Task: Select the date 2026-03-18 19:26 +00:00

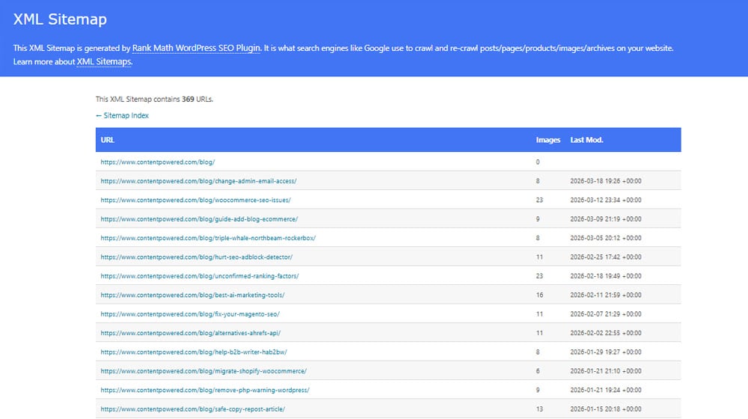Action: pyautogui.click(x=606, y=181)
